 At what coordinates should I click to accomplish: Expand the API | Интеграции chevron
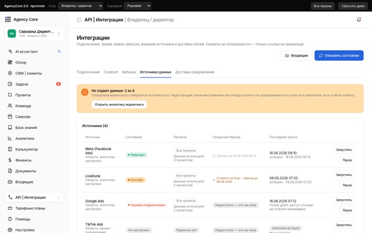[59, 197]
